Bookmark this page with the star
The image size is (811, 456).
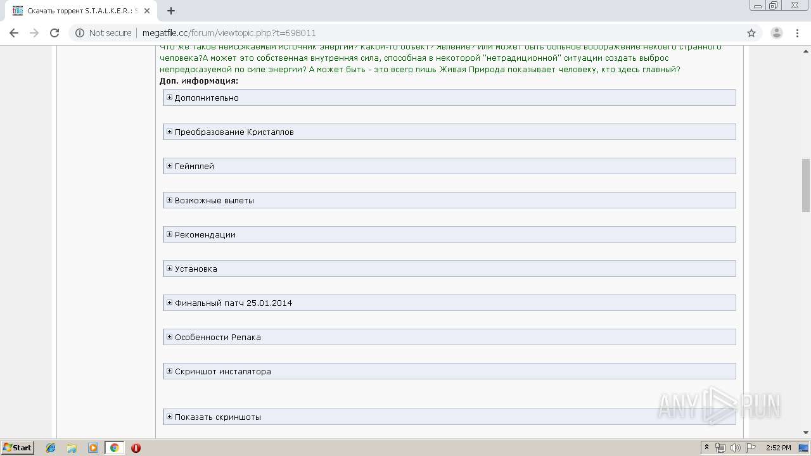point(751,33)
